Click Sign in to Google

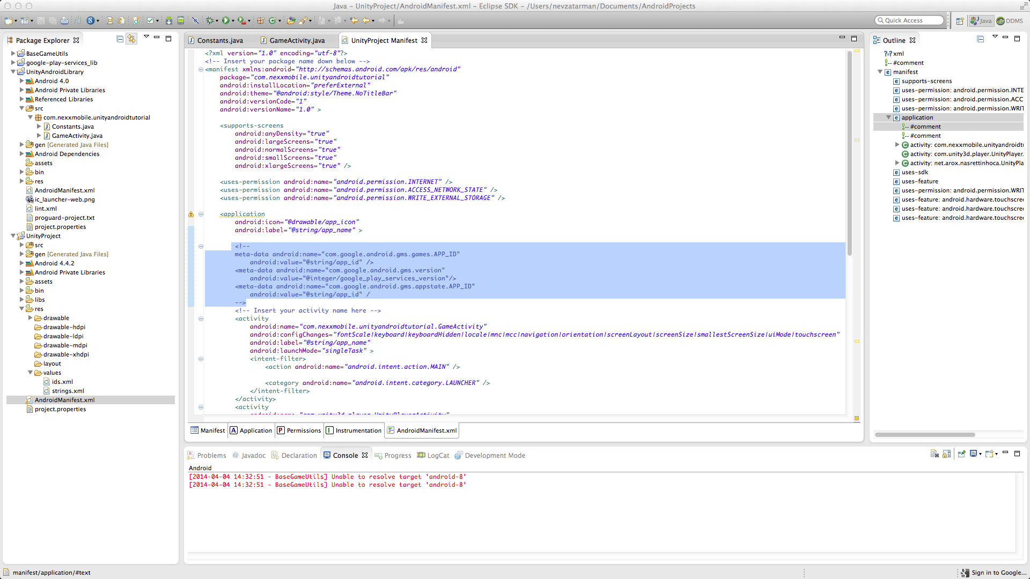pyautogui.click(x=998, y=573)
